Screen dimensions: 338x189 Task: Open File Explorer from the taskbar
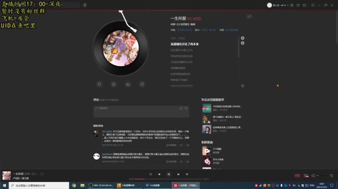(82, 185)
